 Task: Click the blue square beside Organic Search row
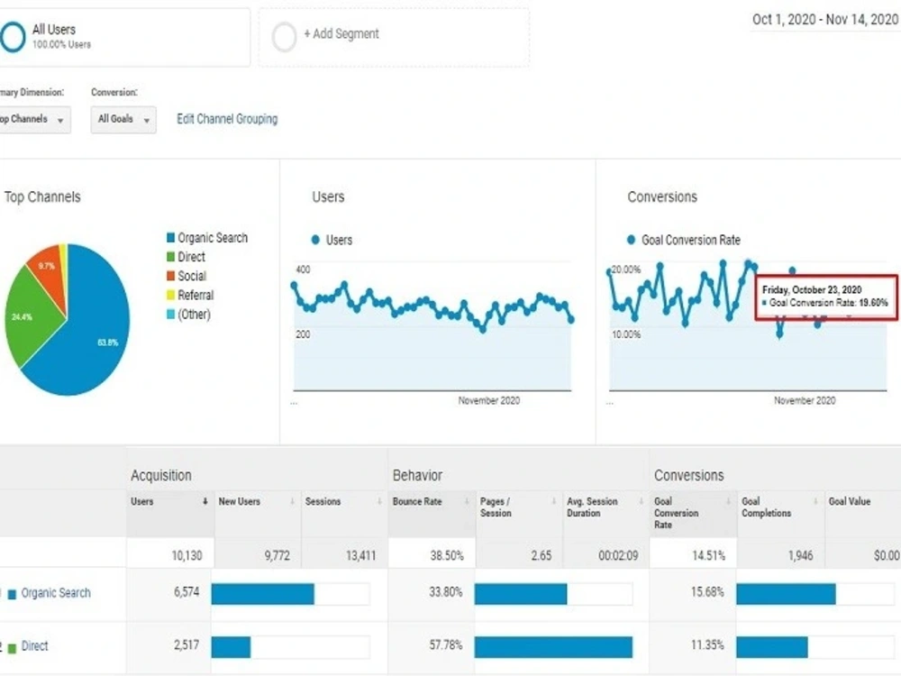pyautogui.click(x=12, y=595)
